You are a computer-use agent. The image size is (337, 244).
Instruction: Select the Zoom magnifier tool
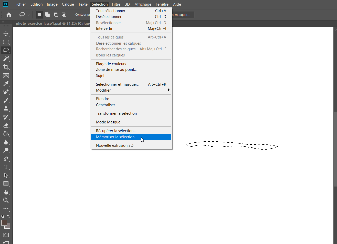pyautogui.click(x=6, y=200)
